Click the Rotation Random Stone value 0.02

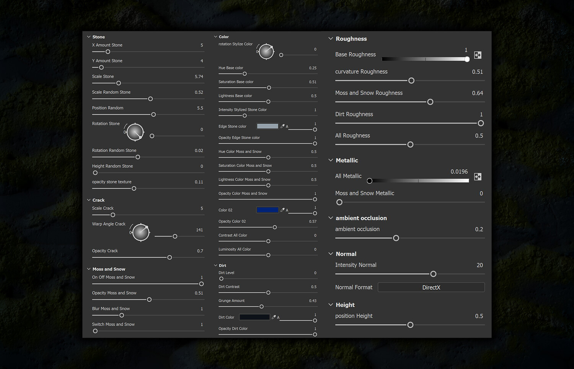[x=199, y=151]
